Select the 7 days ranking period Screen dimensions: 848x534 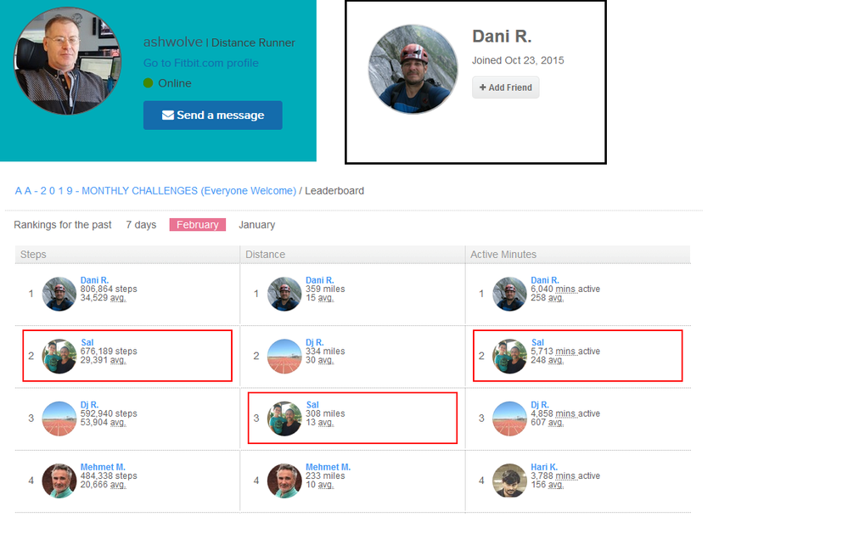[141, 224]
